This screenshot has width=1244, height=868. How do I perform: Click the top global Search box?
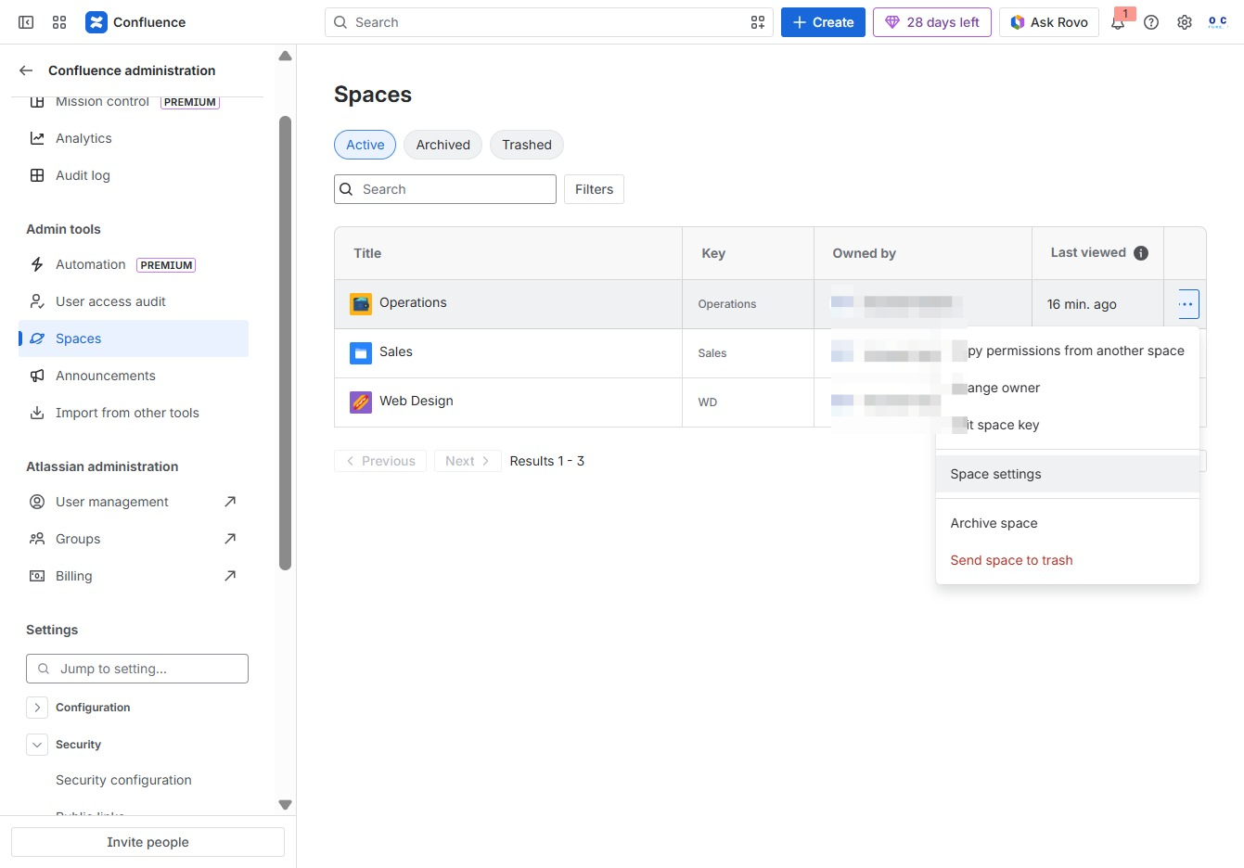(549, 22)
